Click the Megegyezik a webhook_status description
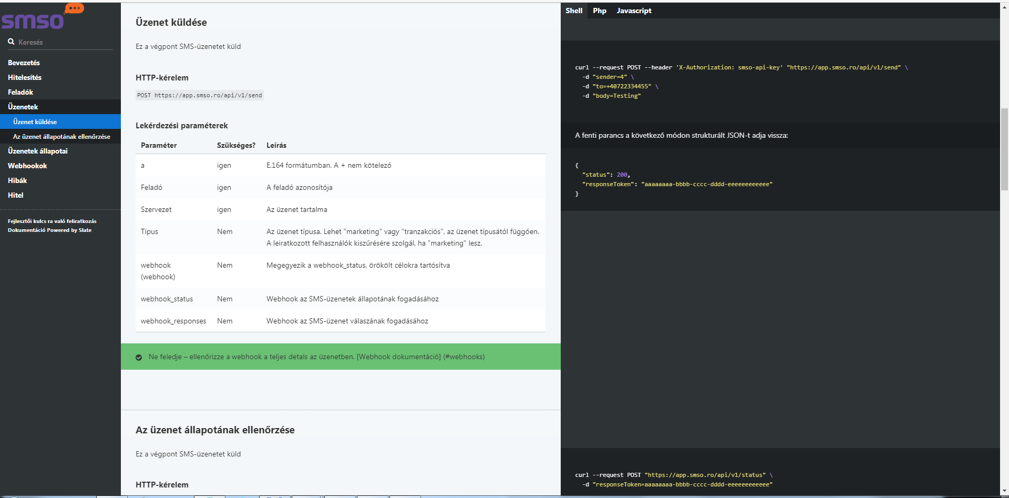1009x498 pixels. (358, 265)
